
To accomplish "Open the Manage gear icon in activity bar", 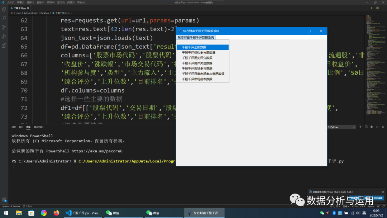I will 4,200.
